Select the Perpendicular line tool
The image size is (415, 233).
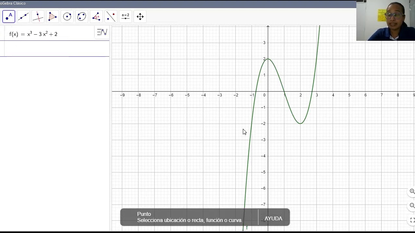[x=38, y=17]
